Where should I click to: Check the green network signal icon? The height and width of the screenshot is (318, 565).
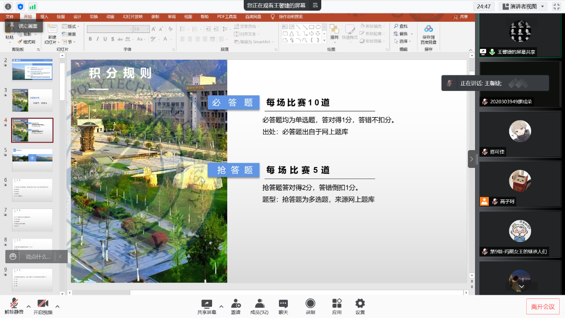click(33, 7)
